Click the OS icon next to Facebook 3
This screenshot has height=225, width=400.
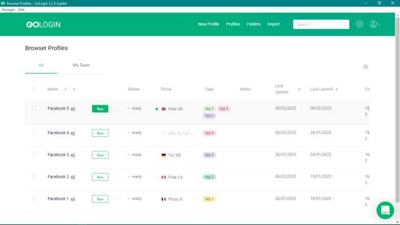click(x=73, y=155)
